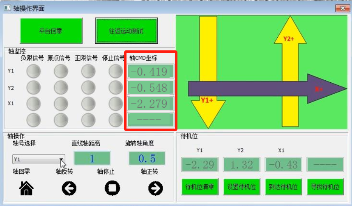Click the axis home (轴回零) house icon
The height and width of the screenshot is (206, 352).
[27, 188]
